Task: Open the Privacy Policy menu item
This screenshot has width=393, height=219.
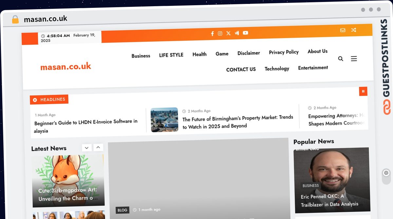Action: tap(284, 52)
